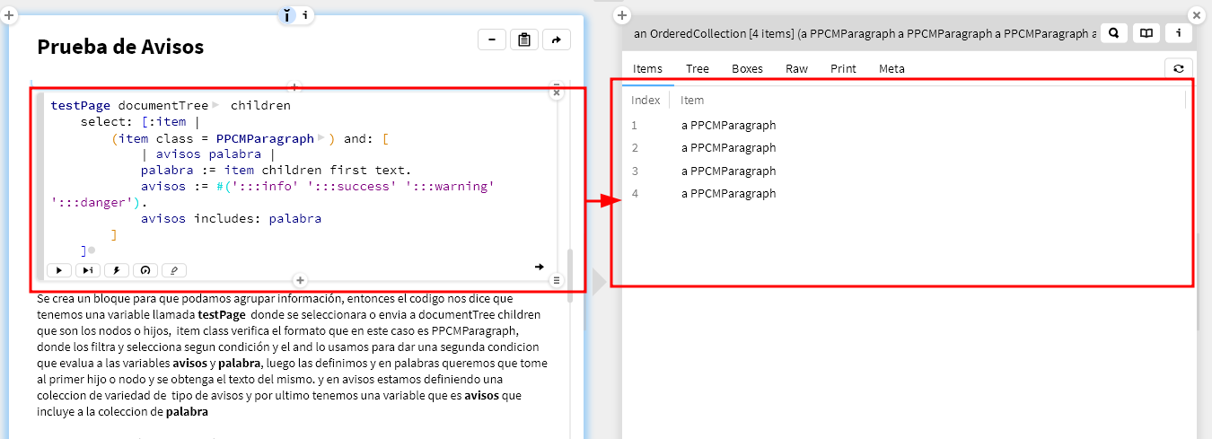
Task: Click 'select:' keyword in code snippet
Action: (107, 122)
